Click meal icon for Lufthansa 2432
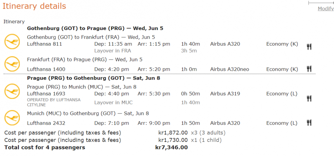The width and height of the screenshot is (334, 156). pyautogui.click(x=309, y=123)
